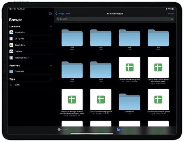Image resolution: width=184 pixels, height=142 pixels.
Task: Collapse the Tags section
Action: (51, 79)
